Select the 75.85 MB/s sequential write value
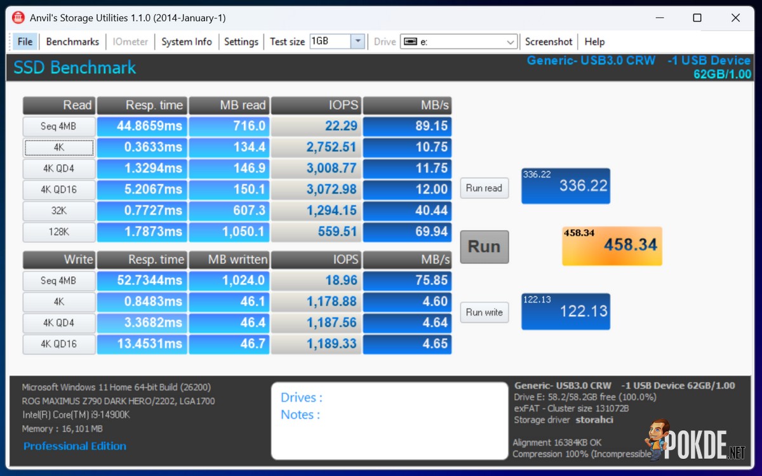This screenshot has height=476, width=762. [x=407, y=281]
